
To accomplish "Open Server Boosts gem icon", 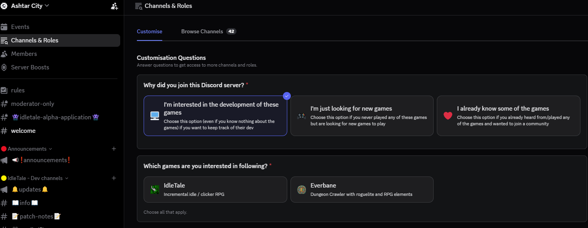I will [x=4, y=67].
